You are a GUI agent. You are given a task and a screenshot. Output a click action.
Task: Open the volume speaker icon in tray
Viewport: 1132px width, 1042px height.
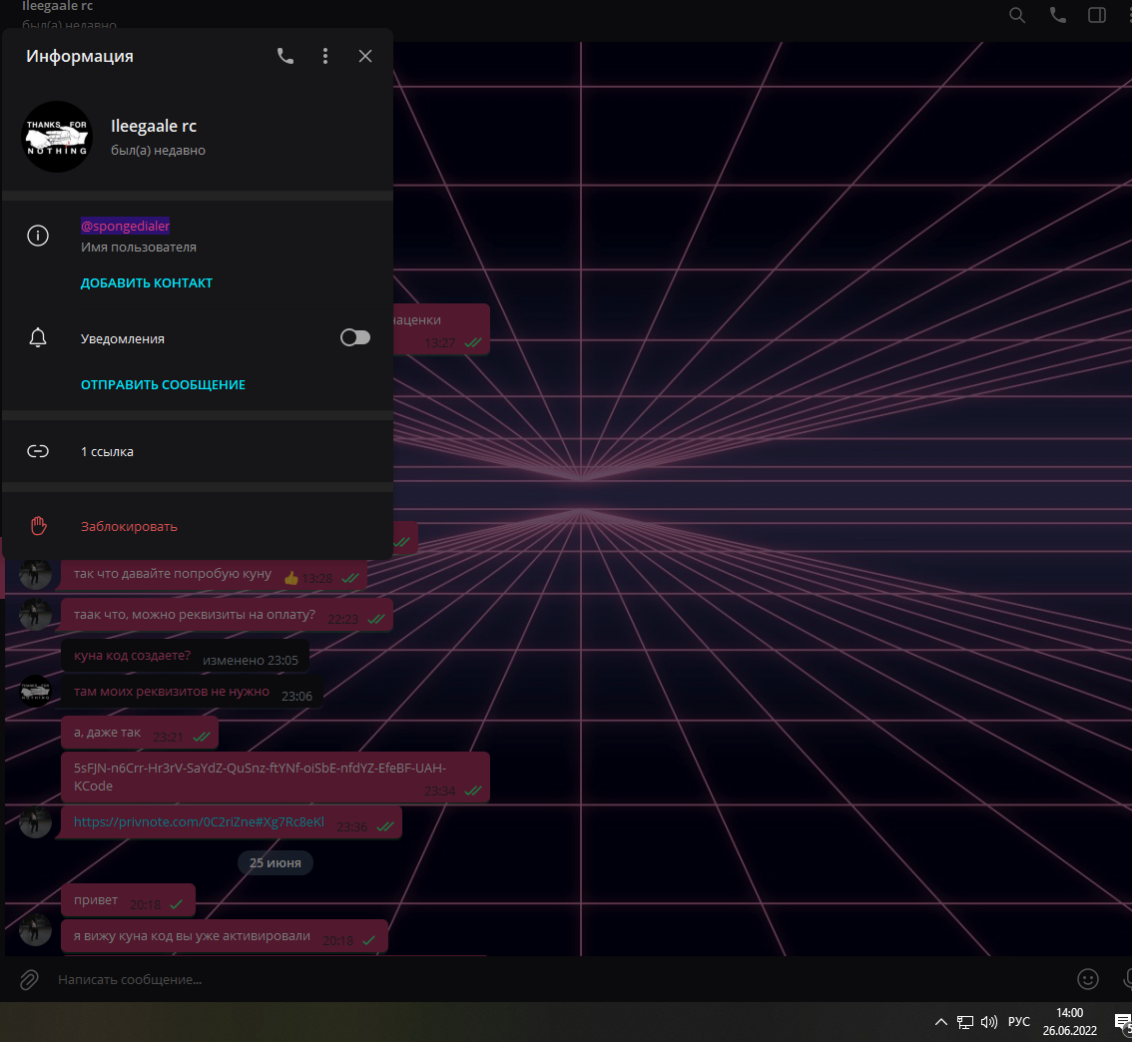(x=988, y=1022)
